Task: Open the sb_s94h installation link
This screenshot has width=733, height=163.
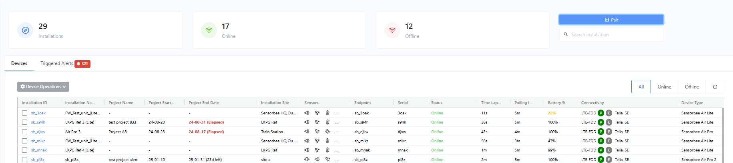Action: point(38,122)
